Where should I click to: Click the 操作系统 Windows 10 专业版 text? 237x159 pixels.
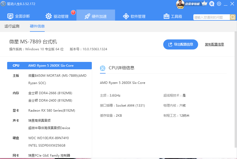click(37, 49)
